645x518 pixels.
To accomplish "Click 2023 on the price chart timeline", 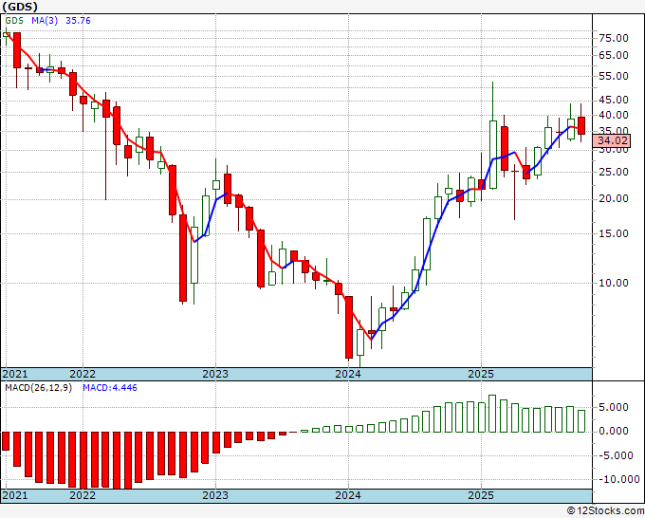I will pos(215,374).
